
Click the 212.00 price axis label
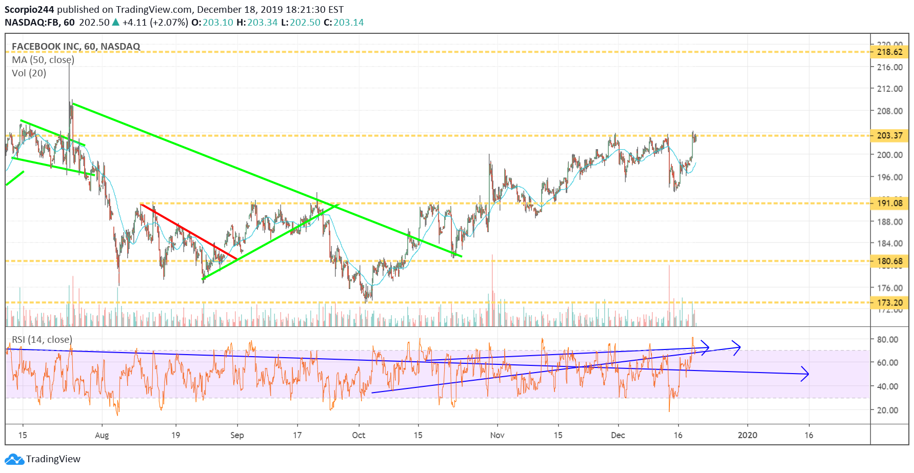890,89
